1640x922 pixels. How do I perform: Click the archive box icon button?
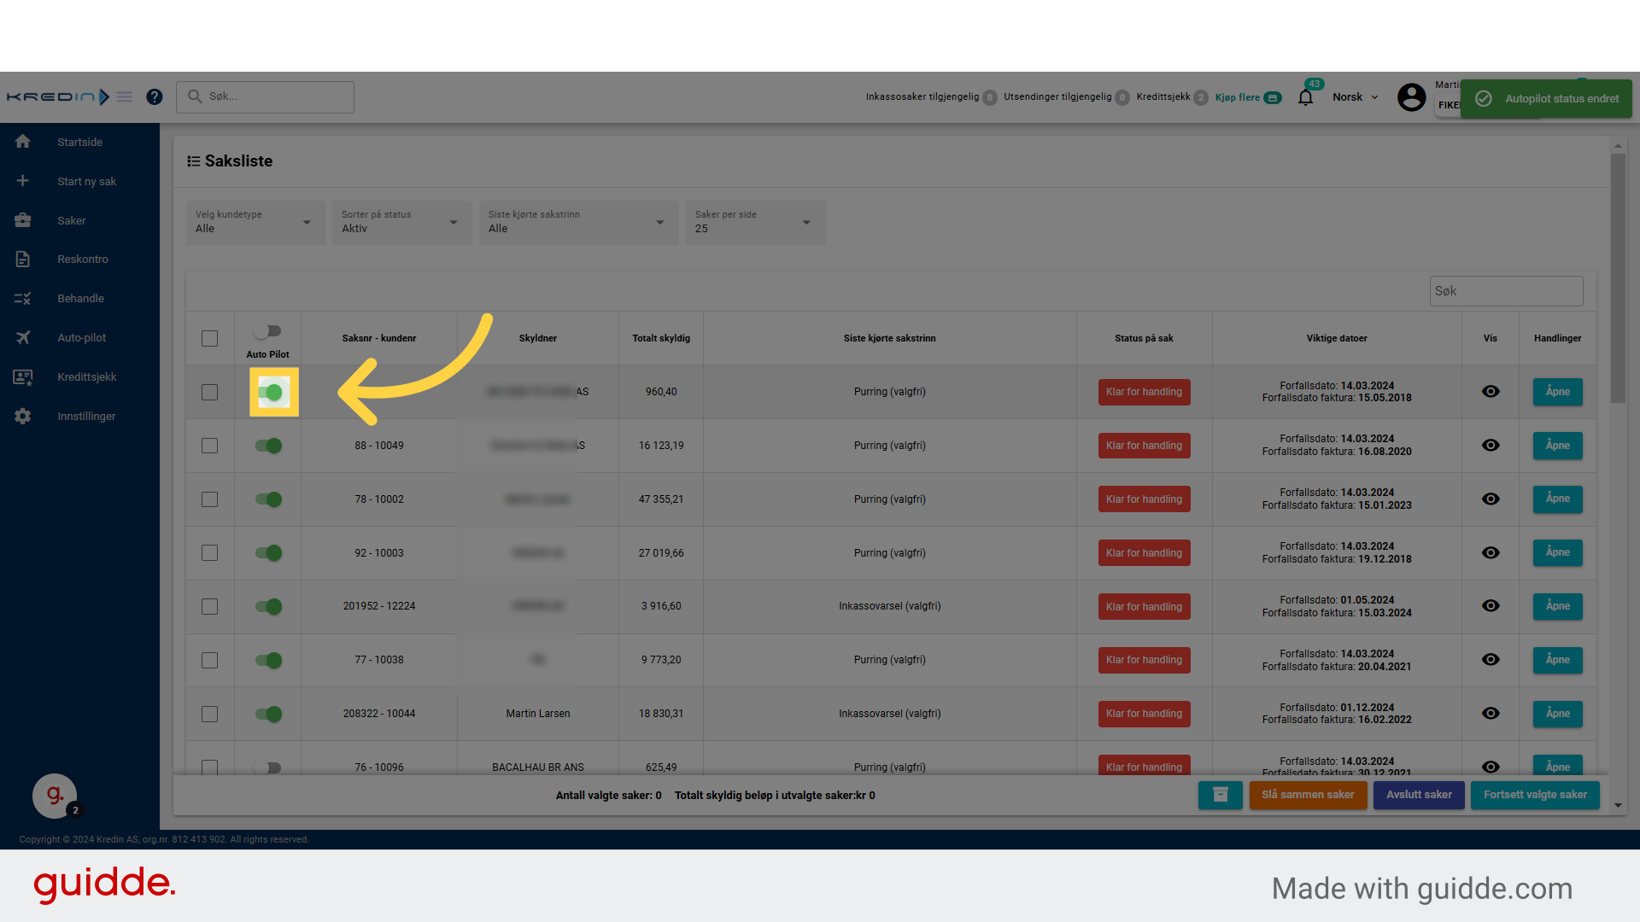1220,795
